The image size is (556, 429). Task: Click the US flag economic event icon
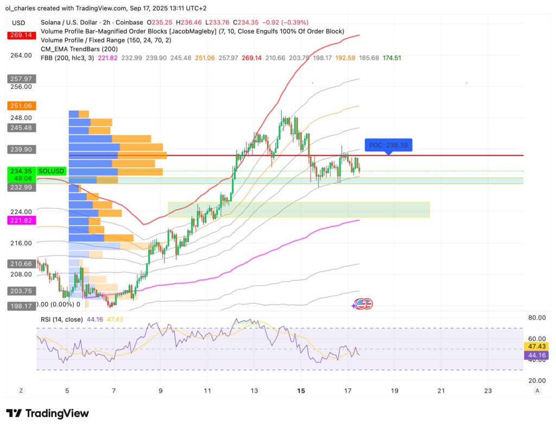point(367,304)
